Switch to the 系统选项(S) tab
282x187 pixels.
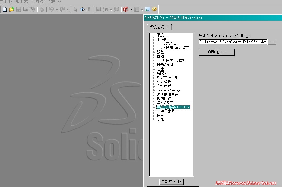click(x=159, y=27)
